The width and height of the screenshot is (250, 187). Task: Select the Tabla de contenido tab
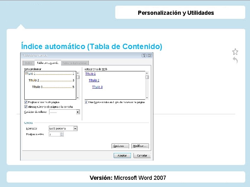point(48,63)
